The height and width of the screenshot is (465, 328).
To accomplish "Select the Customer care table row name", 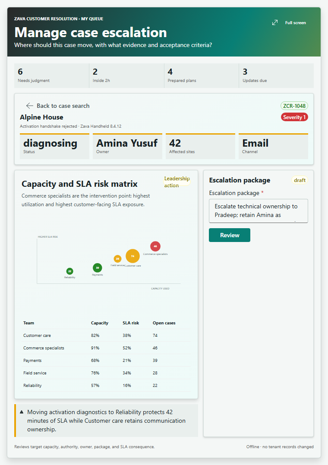I will point(37,336).
